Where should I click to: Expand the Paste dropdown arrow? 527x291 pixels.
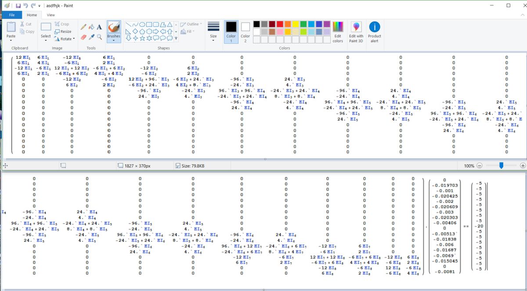pos(11,41)
